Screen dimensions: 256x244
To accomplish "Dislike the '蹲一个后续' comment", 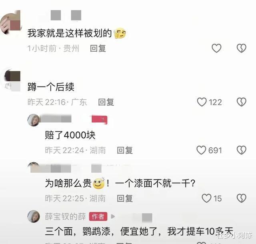I will [x=242, y=102].
